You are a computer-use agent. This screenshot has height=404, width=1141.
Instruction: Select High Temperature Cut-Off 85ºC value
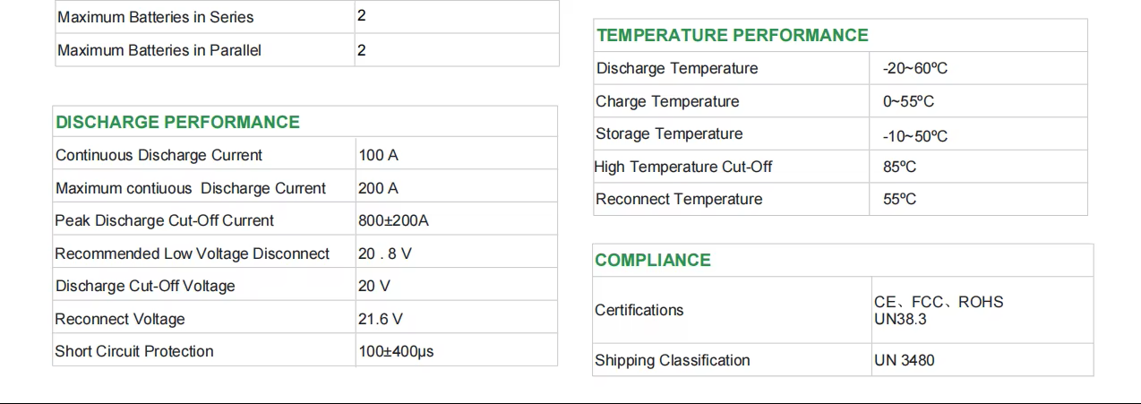(899, 167)
